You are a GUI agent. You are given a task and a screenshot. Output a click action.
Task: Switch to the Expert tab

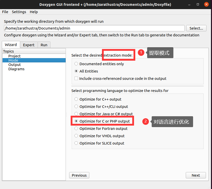point(29,45)
